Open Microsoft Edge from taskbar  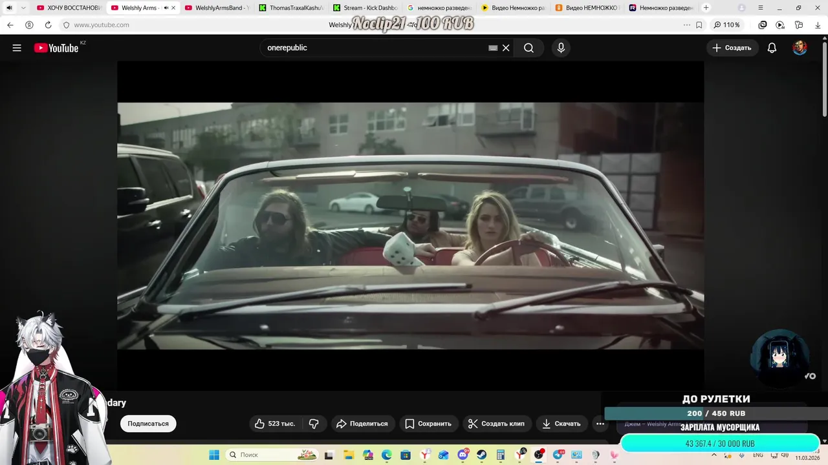386,455
